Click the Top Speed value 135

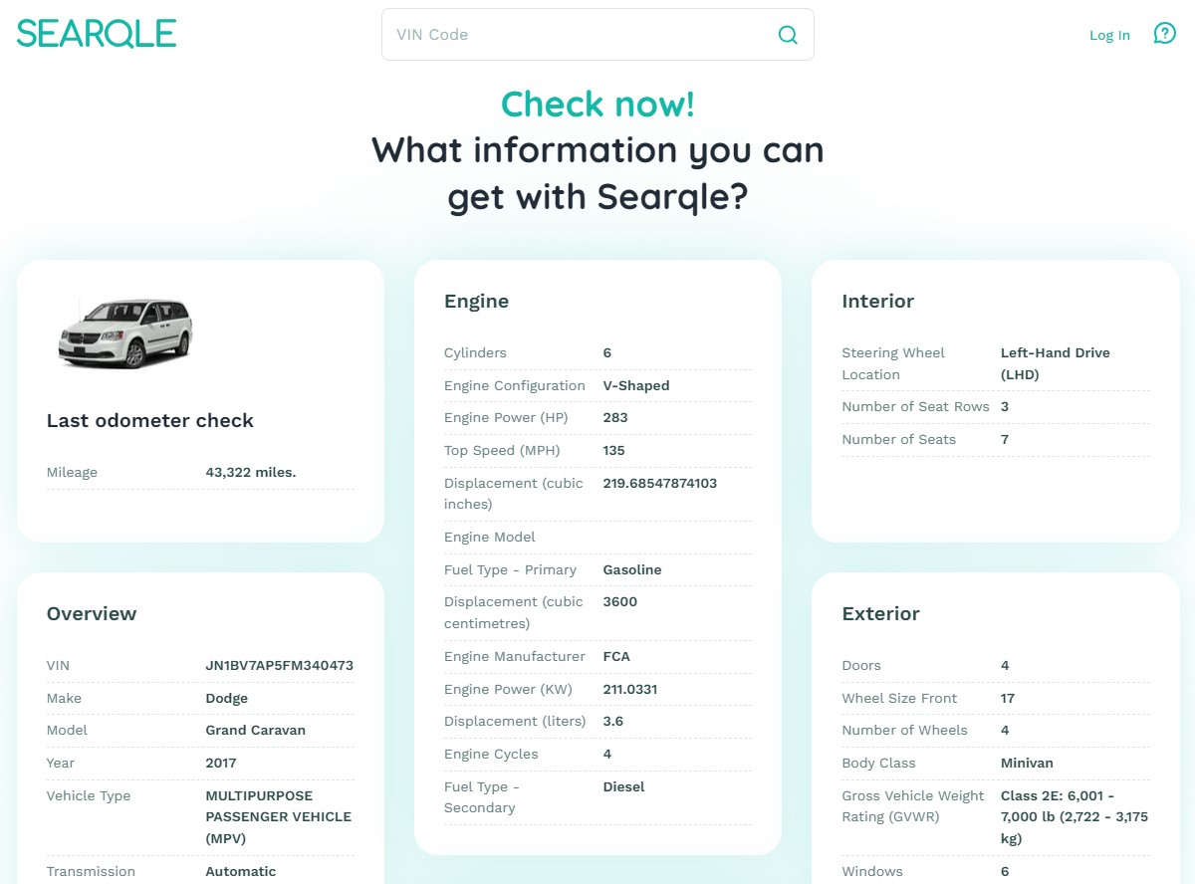614,450
